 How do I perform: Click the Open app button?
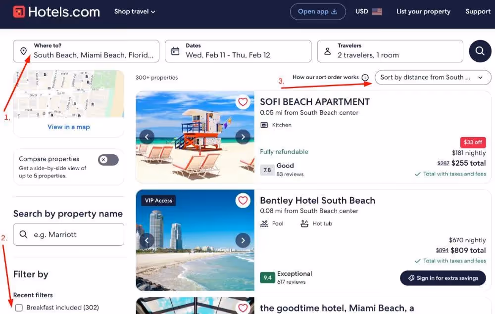(x=318, y=12)
